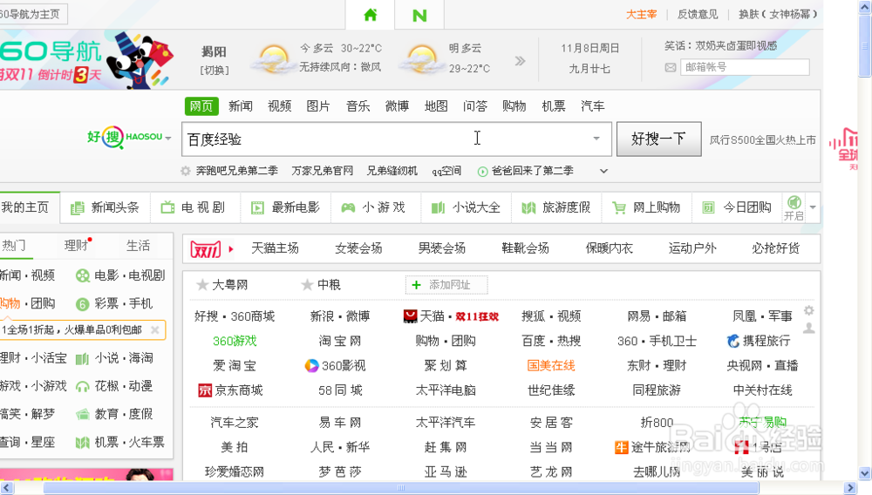872x495 pixels.
Task: Click the 小说大全 book icon
Action: 439,207
